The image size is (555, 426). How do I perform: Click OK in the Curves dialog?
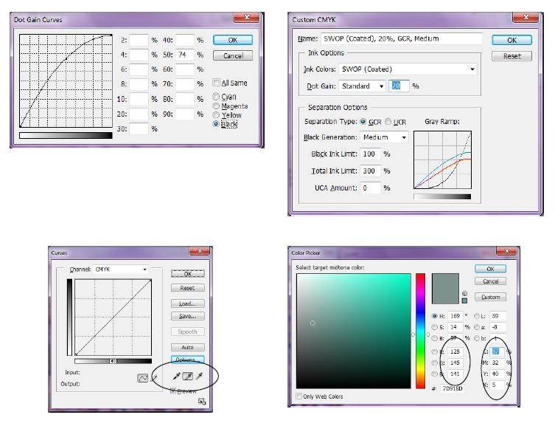tap(188, 274)
